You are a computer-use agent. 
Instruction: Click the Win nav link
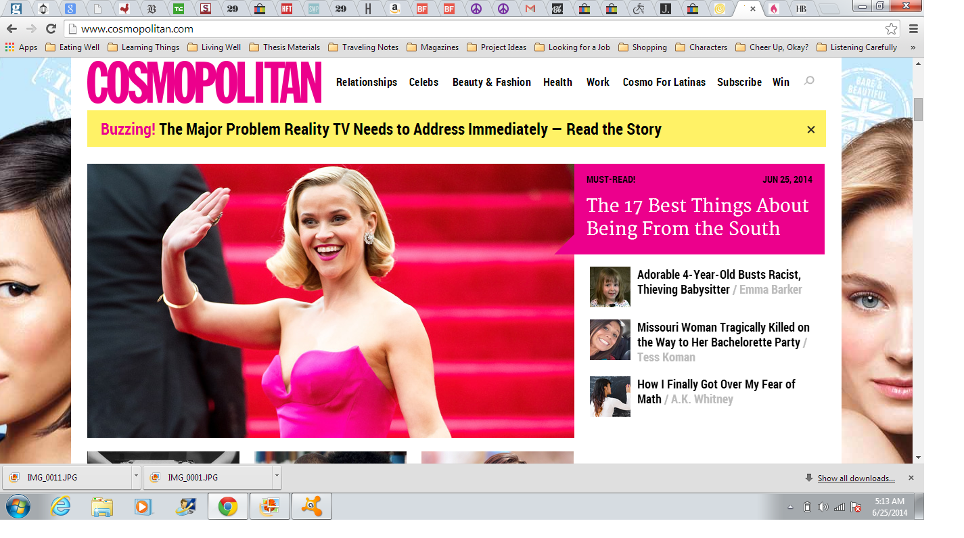[x=781, y=82]
